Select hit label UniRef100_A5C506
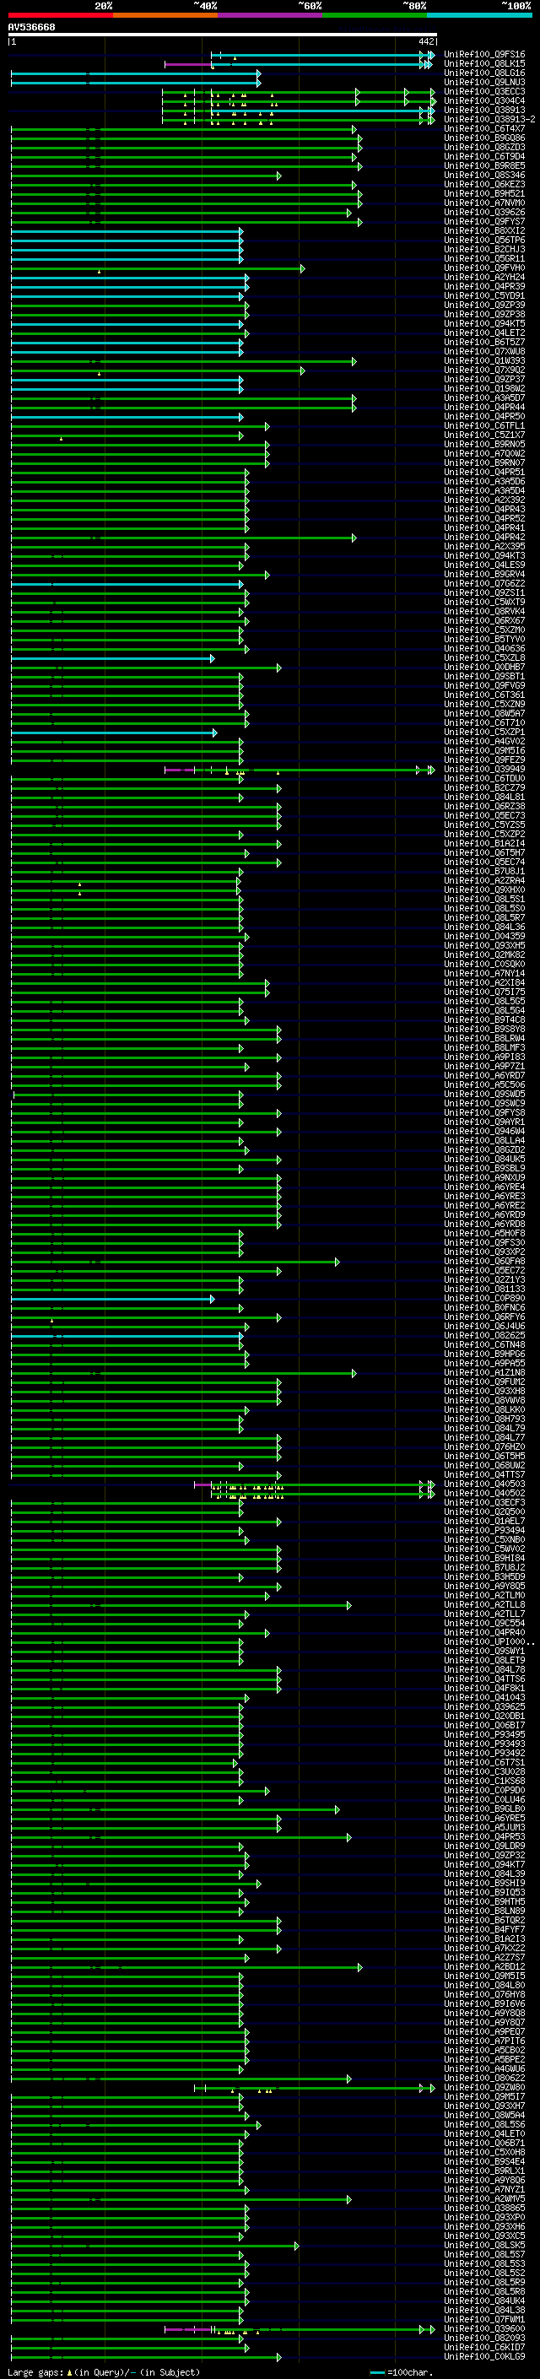Viewport: 540px width, 2379px height. (x=484, y=1085)
